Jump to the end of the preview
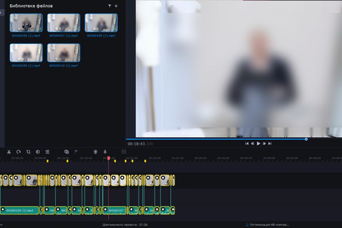The height and width of the screenshot is (228, 342). pyautogui.click(x=270, y=143)
